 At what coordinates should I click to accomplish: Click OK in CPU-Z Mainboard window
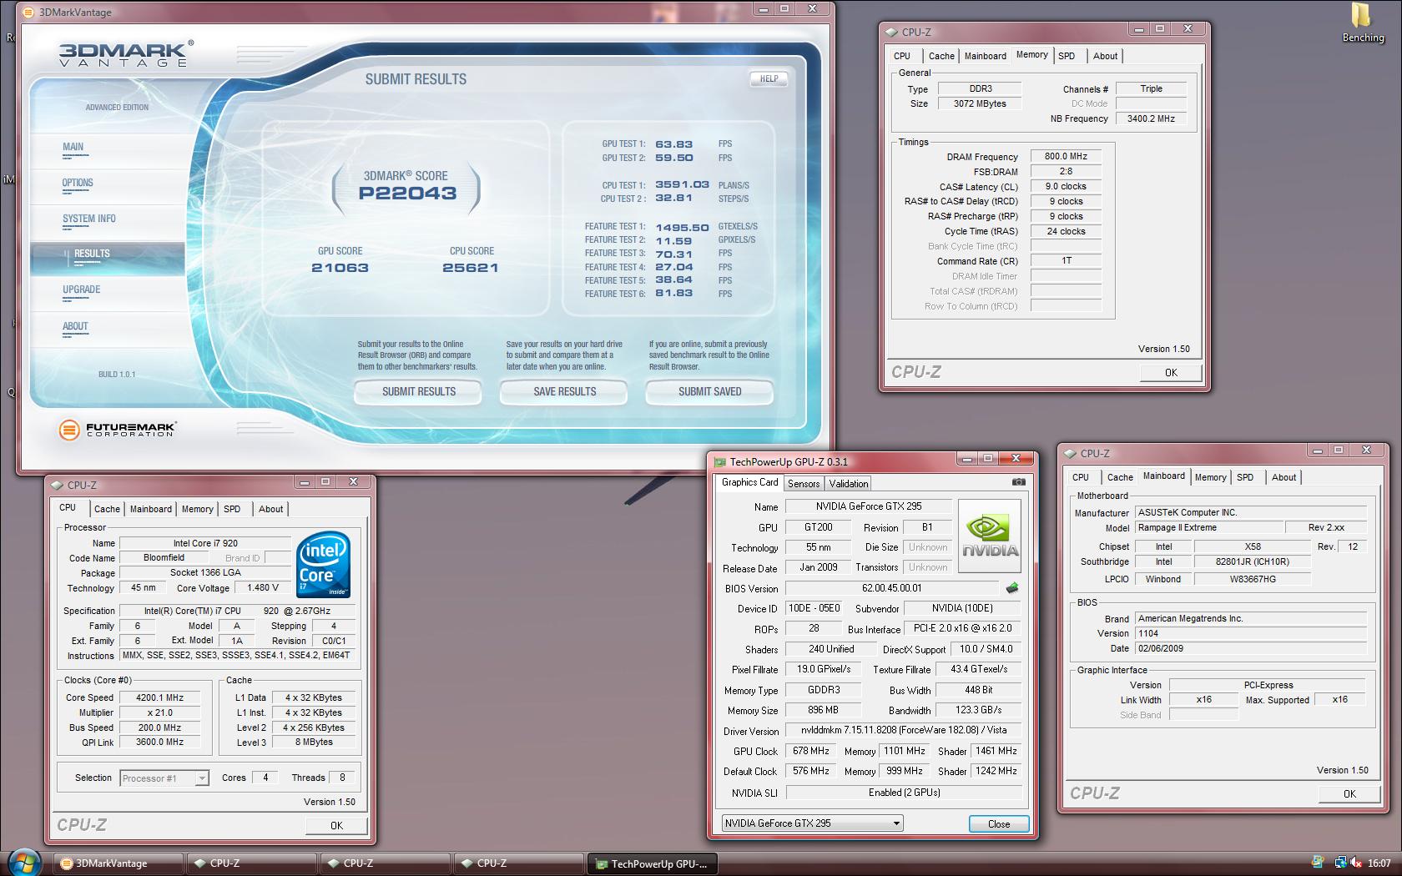point(1349,793)
